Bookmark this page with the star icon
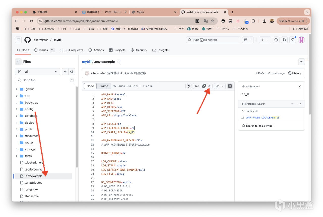 [213, 21]
